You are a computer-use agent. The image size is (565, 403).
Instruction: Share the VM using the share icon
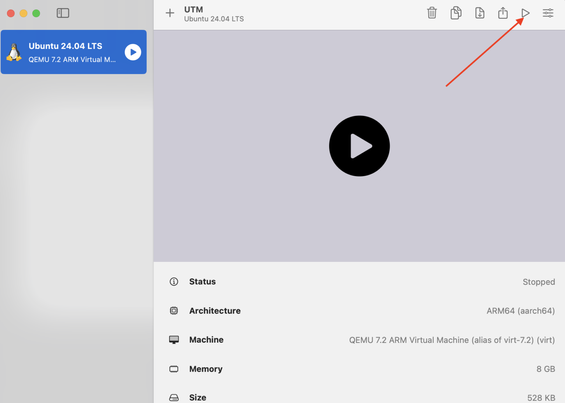[503, 13]
